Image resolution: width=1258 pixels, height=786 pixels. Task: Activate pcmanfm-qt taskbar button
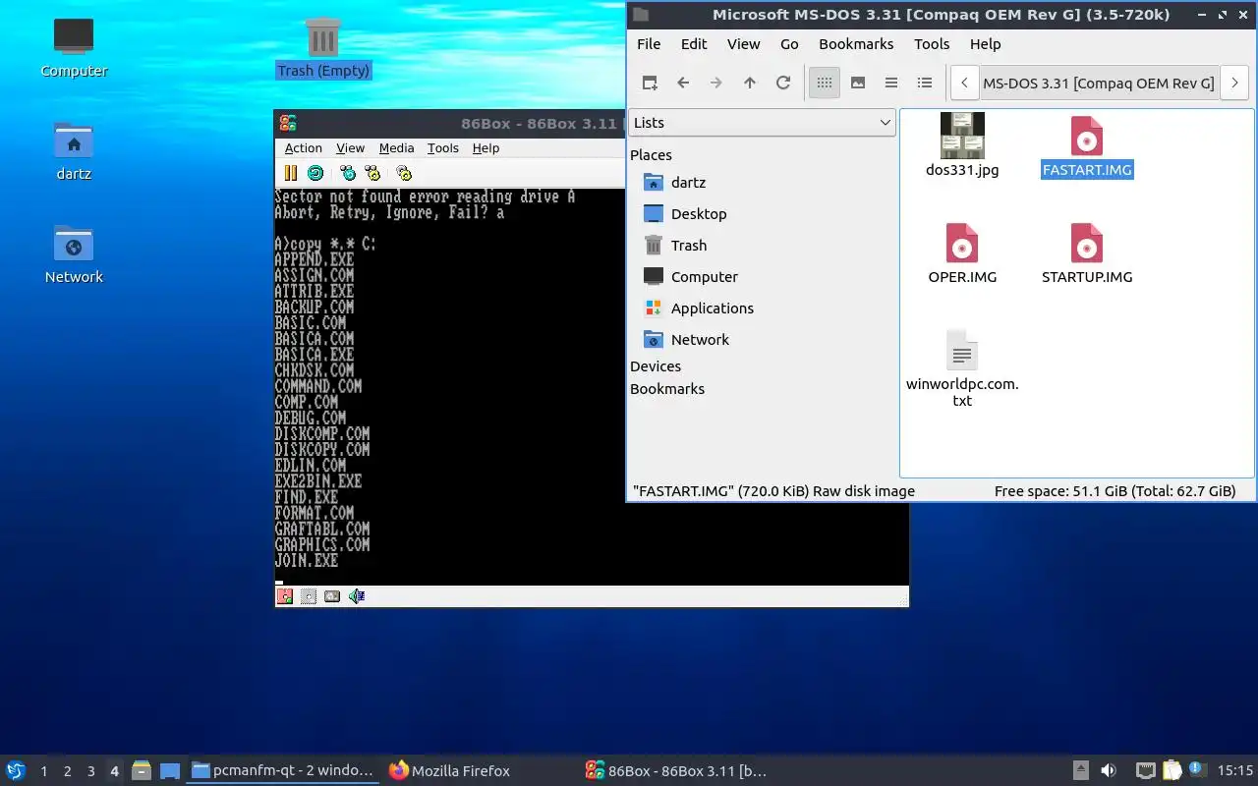point(283,770)
